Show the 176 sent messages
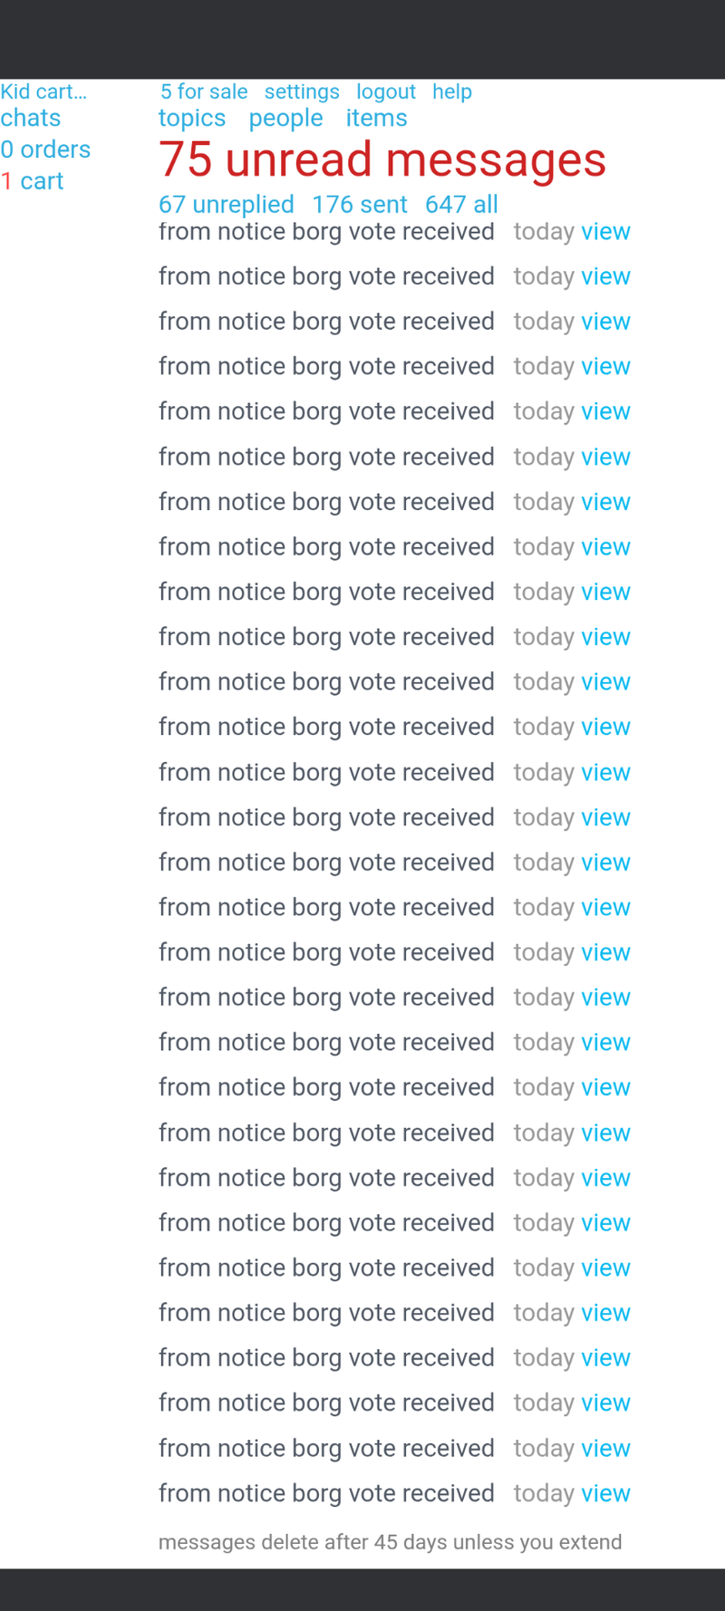This screenshot has height=1611, width=725. click(360, 205)
